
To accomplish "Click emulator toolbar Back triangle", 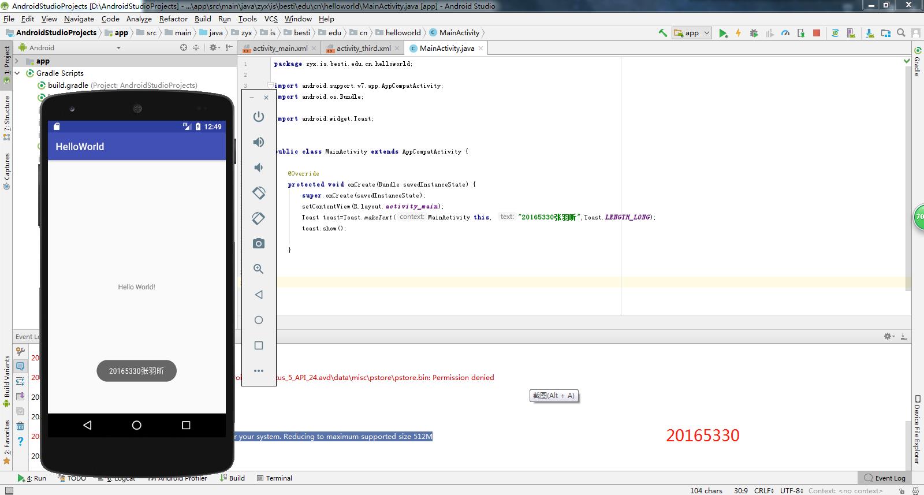I will tap(259, 295).
